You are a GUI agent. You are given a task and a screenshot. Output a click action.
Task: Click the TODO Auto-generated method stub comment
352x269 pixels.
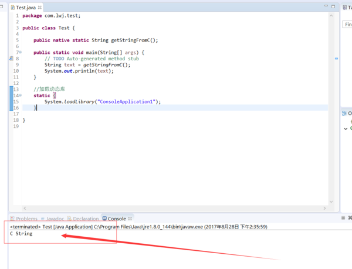click(92, 59)
